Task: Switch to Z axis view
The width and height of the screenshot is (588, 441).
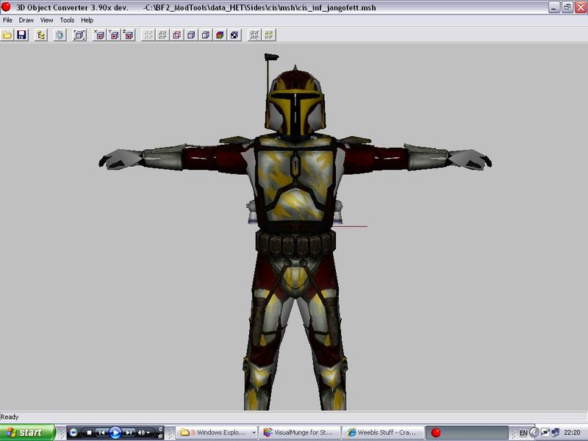Action: point(128,35)
